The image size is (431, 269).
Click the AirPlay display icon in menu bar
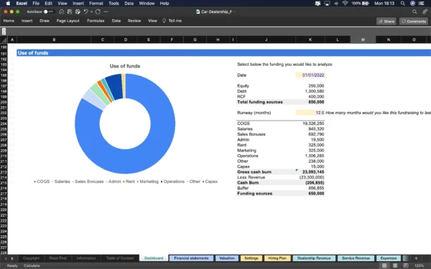[x=327, y=4]
